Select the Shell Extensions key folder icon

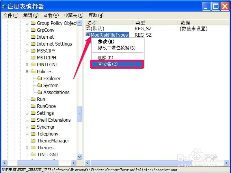(x=34, y=120)
